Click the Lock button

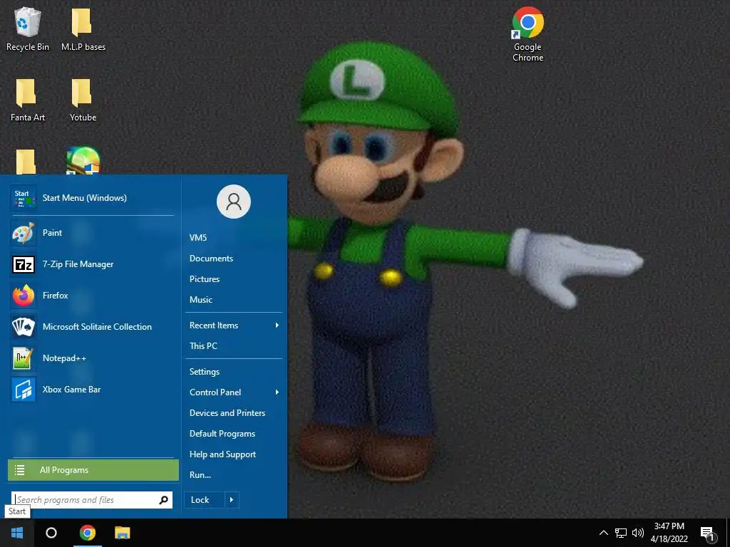tap(205, 500)
